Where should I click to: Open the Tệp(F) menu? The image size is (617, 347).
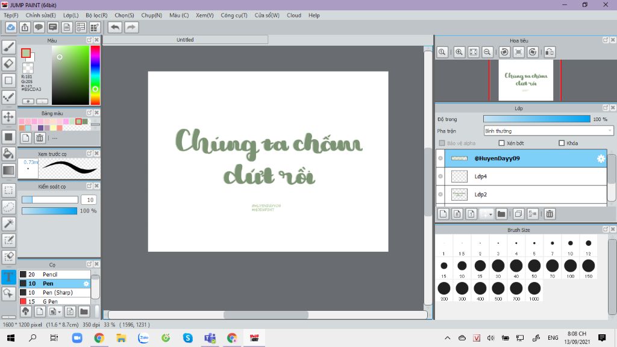tap(11, 15)
